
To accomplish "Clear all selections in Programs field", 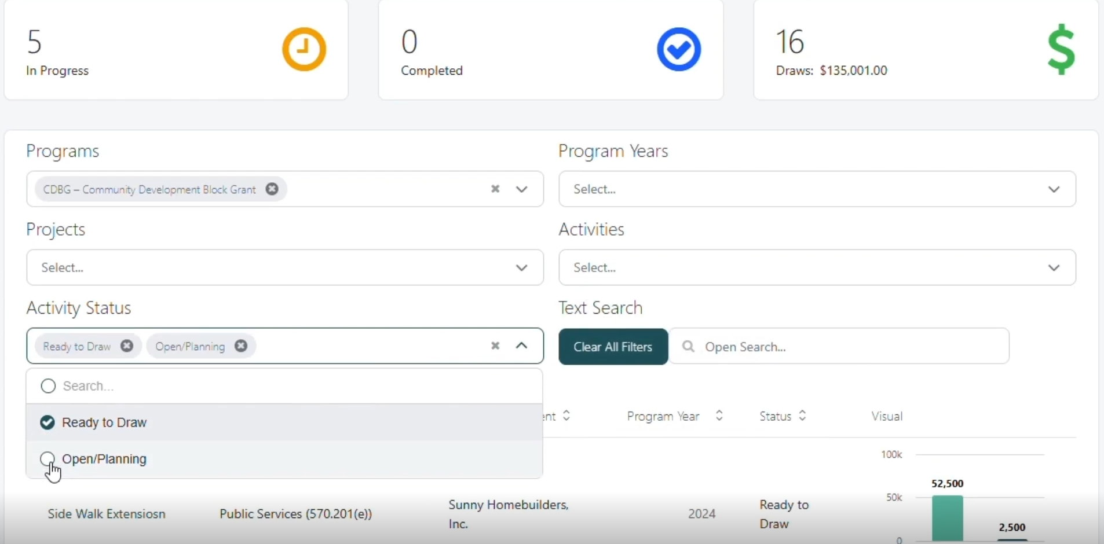I will (495, 189).
